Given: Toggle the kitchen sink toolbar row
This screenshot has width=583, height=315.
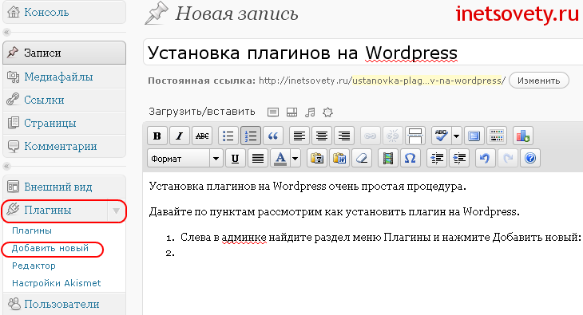Looking at the screenshot, I should pyautogui.click(x=497, y=136).
